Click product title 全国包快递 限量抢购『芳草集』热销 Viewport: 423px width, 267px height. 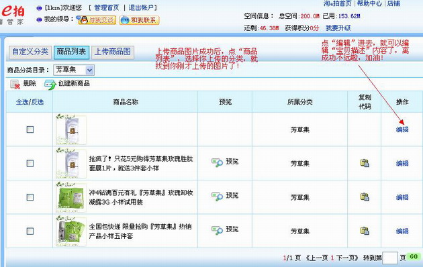(140, 227)
